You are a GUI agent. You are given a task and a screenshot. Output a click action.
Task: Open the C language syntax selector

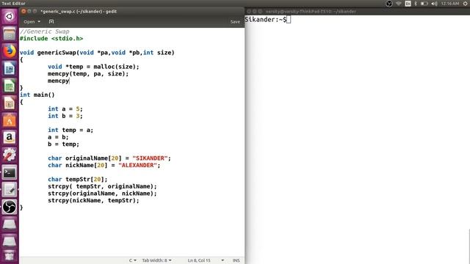[132, 260]
